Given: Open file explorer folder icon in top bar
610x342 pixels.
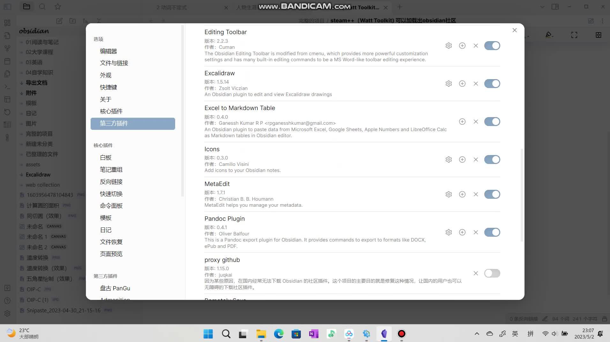Looking at the screenshot, I should (x=26, y=7).
